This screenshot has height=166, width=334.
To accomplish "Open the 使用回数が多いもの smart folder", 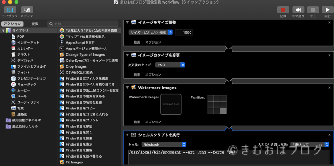I will pos(27,120).
